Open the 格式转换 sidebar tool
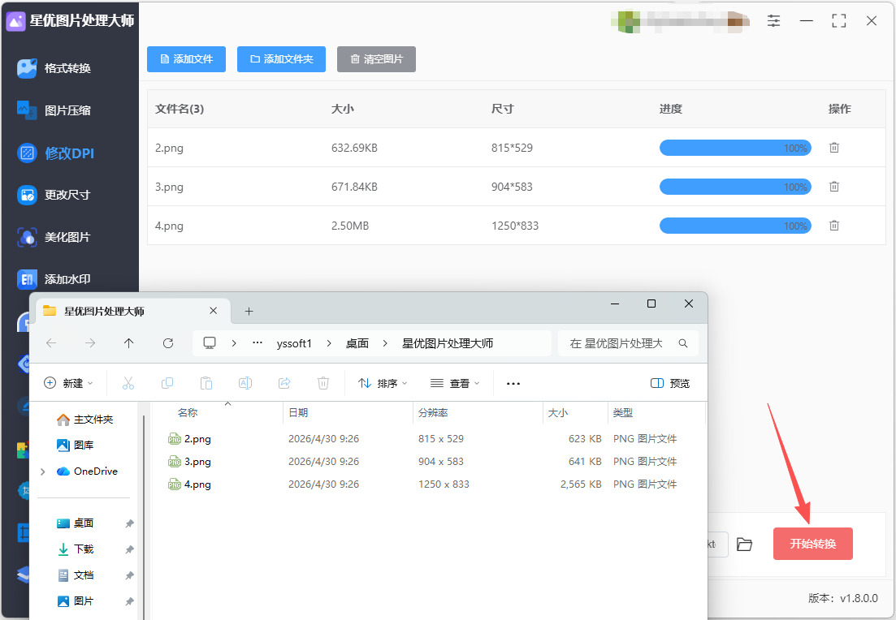Screen dimensions: 896x620 54,68
